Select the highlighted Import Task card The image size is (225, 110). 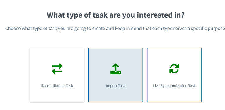116,75
